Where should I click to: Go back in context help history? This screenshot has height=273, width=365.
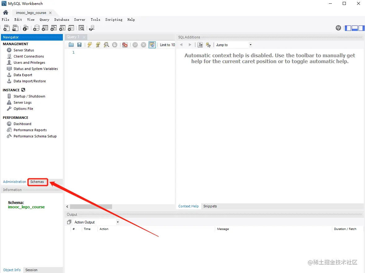(x=181, y=45)
